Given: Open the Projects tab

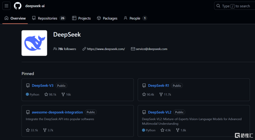Looking at the screenshot, I should [81, 18].
